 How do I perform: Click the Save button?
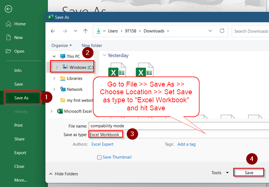pyautogui.click(x=249, y=172)
